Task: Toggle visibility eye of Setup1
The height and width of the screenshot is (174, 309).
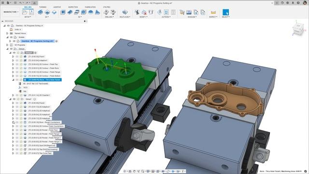Action: pos(14,53)
